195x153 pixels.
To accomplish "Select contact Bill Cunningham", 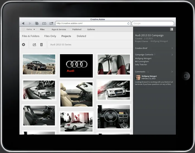I will click(x=142, y=61).
